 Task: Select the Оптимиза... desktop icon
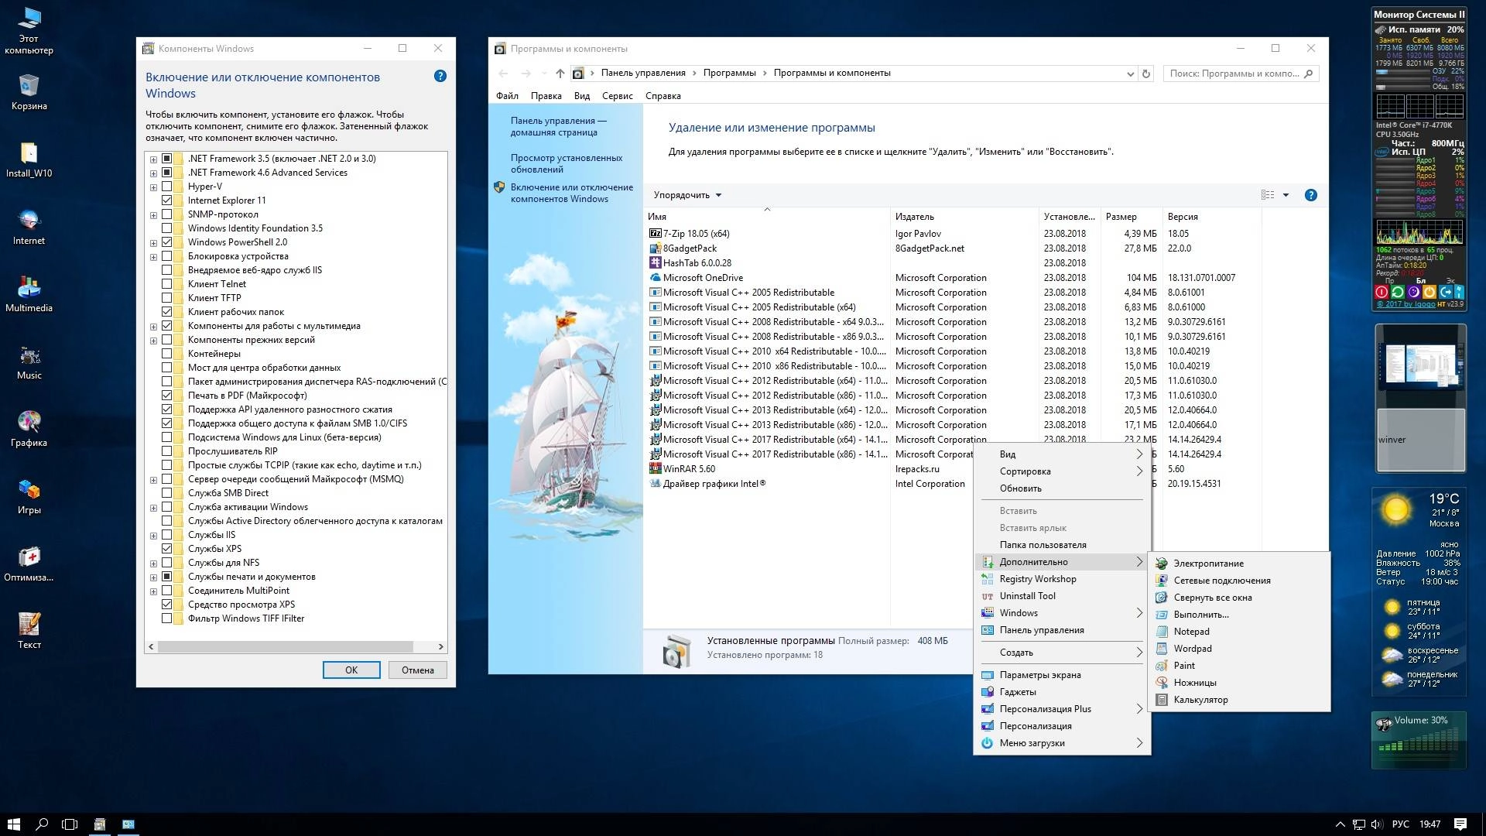point(29,564)
